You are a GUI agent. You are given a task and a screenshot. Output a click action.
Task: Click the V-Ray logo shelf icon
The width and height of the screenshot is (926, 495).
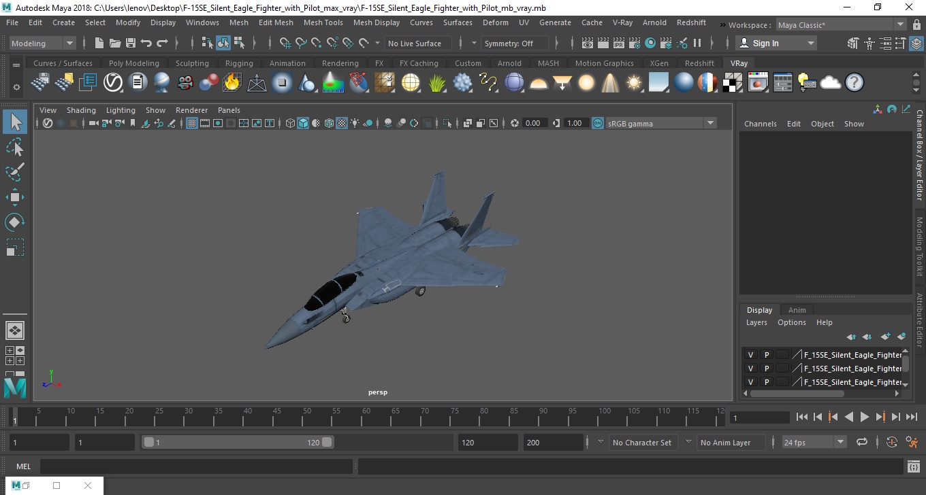[113, 83]
